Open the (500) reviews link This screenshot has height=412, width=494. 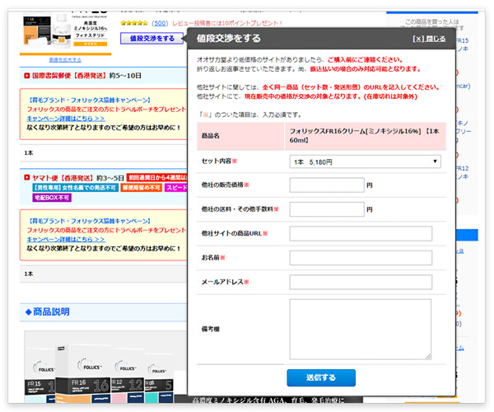[x=160, y=24]
